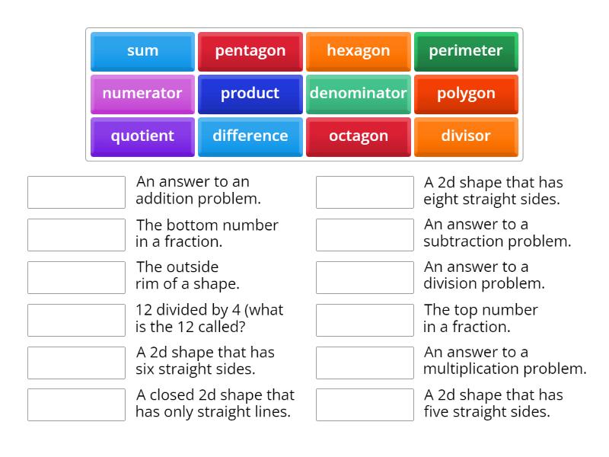The width and height of the screenshot is (609, 457).
Task: Select the 'divisor' word tile
Action: (466, 136)
